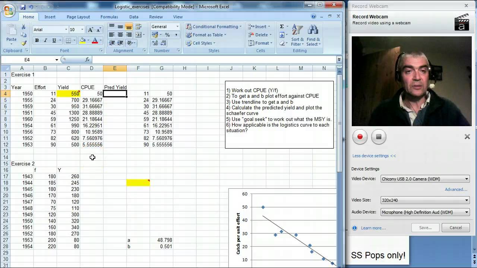Click the Percent Style button

click(x=167, y=35)
